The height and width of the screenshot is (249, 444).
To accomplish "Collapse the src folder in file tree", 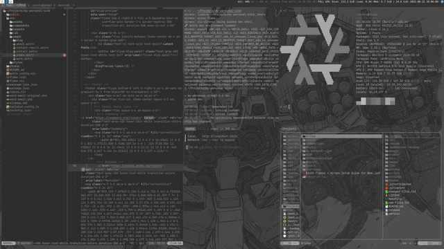I will [10, 18].
